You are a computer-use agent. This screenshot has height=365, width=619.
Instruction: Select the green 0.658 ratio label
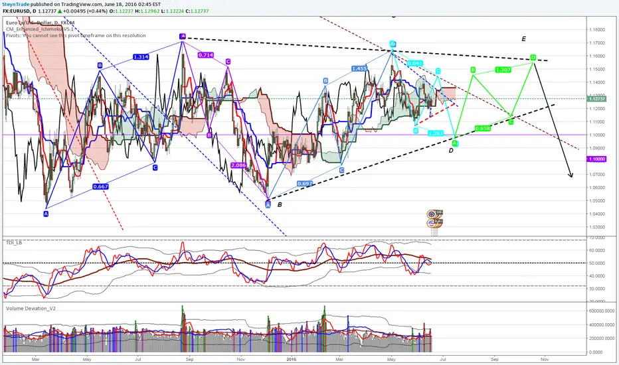click(x=482, y=128)
